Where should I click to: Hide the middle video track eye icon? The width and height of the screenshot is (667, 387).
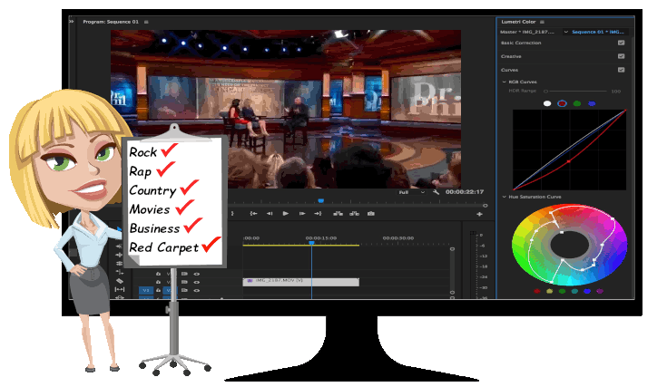tap(197, 282)
